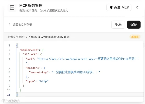145x104 pixels.
Task: Click the gear icon in 配置 MCP
Action: click(111, 8)
